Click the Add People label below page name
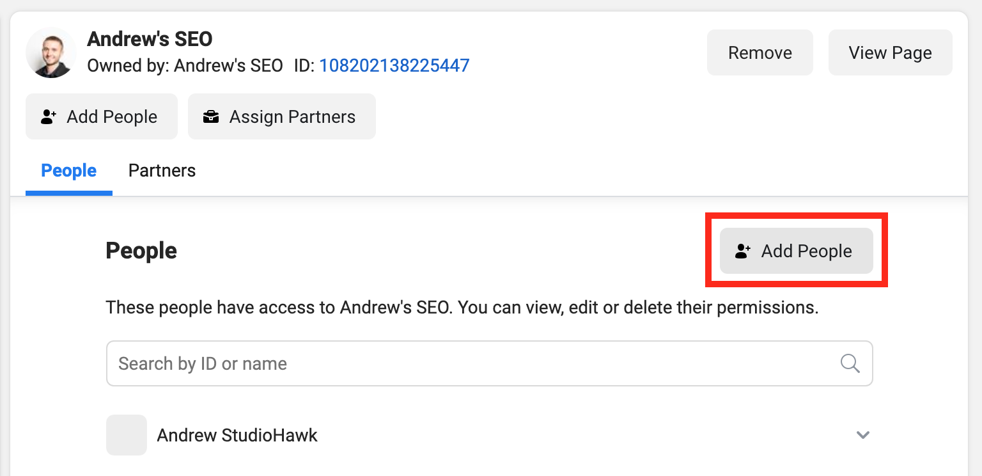 tap(112, 116)
